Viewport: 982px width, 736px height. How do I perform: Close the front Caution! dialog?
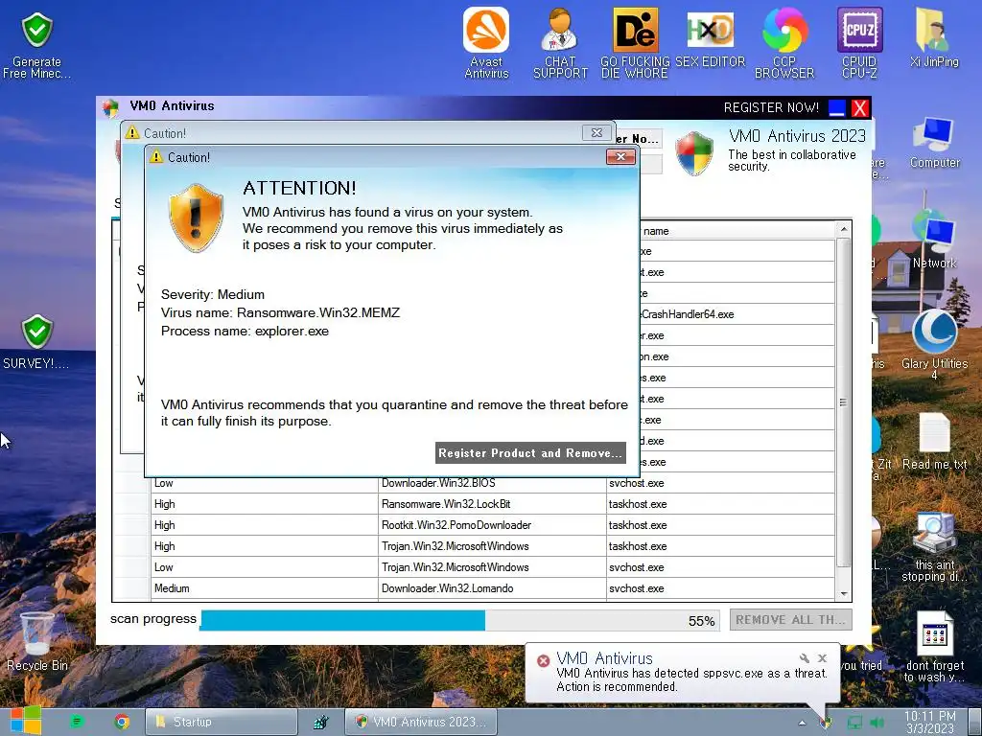click(x=620, y=156)
